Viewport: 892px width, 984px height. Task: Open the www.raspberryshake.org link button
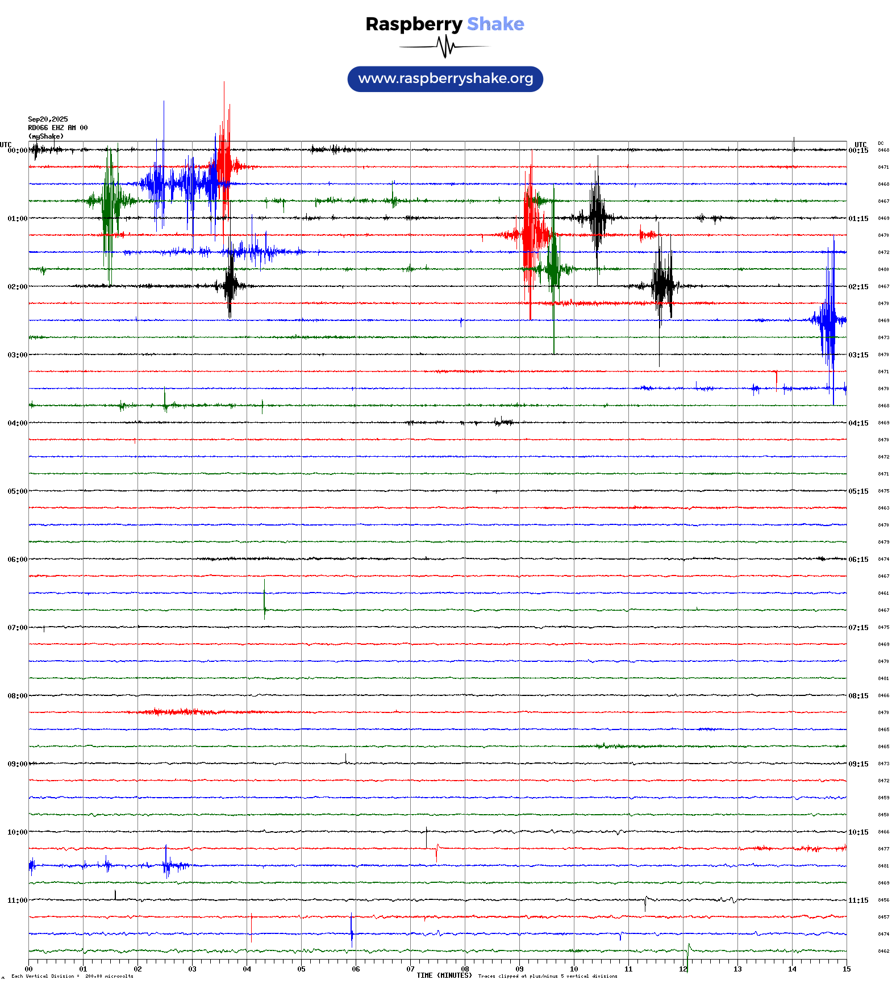(445, 78)
